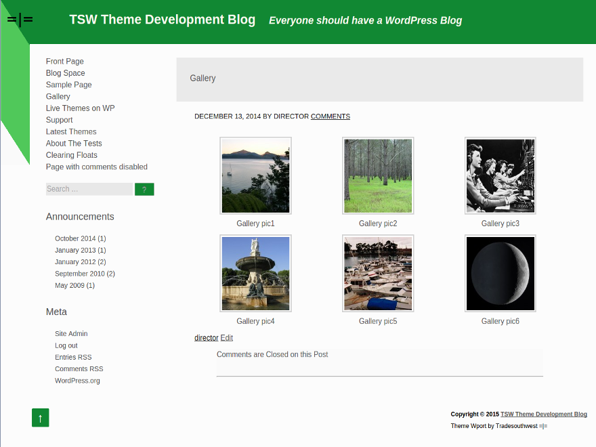Click the Edit link below gallery

[x=226, y=338]
